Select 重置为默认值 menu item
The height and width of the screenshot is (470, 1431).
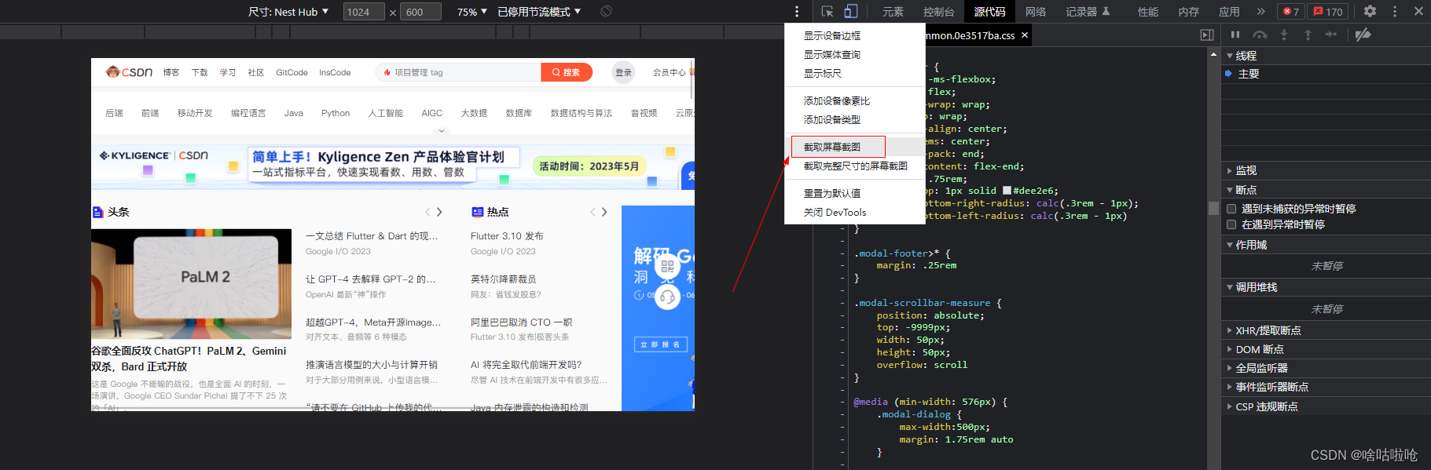pyautogui.click(x=855, y=193)
